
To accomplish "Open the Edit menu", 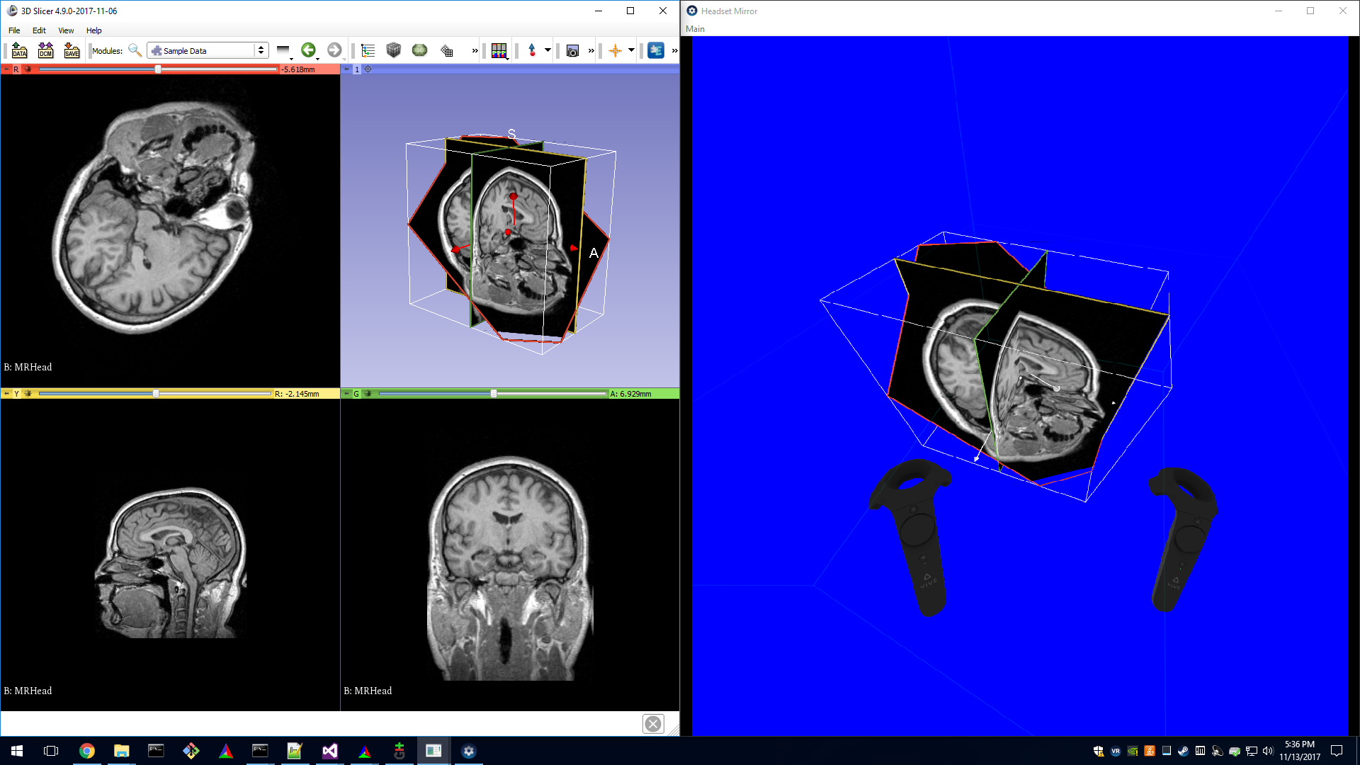I will coord(39,30).
